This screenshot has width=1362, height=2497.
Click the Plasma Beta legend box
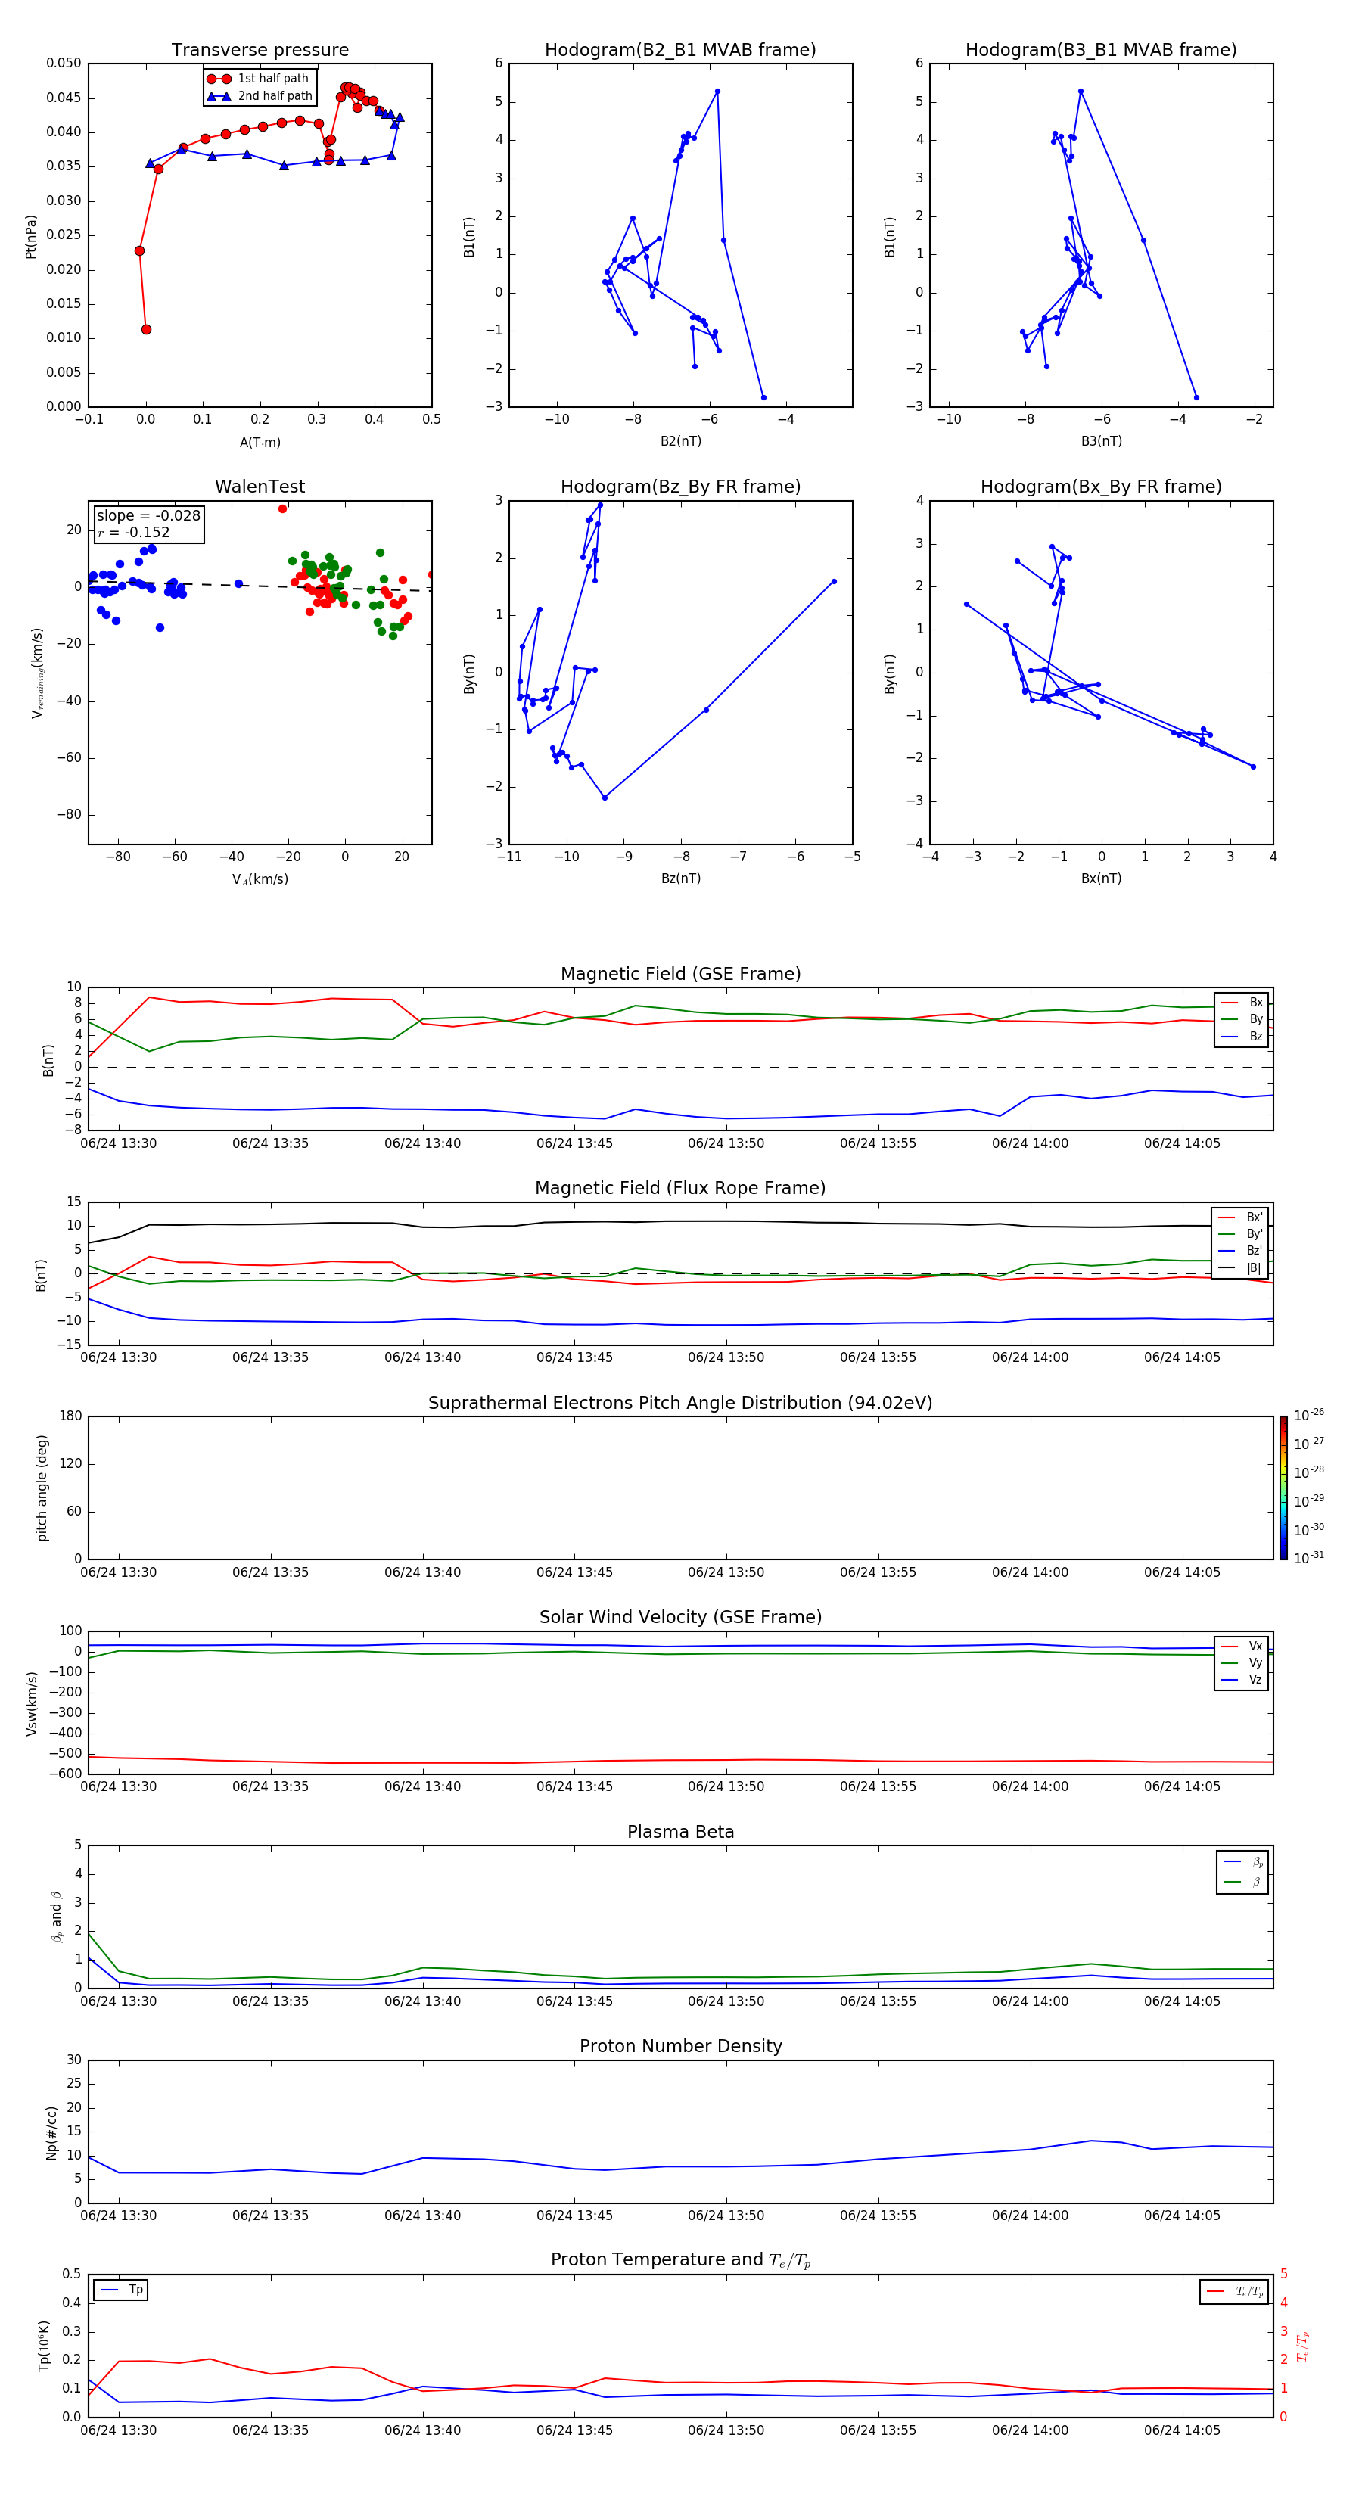tap(1242, 1872)
